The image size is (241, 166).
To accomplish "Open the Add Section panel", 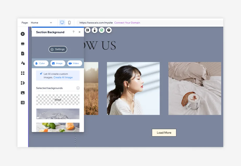I will coord(22,44).
